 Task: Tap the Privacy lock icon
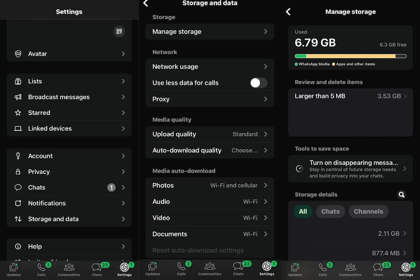click(18, 172)
